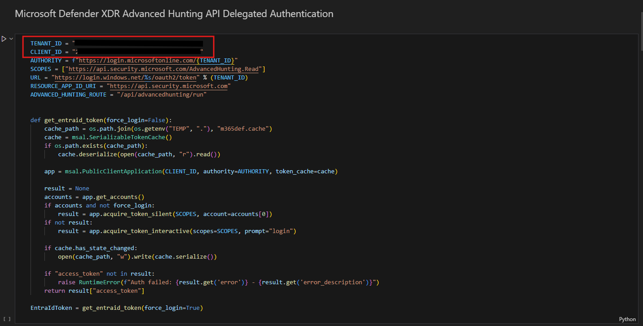
Task: Click the return result["access_token"] line
Action: pyautogui.click(x=94, y=291)
